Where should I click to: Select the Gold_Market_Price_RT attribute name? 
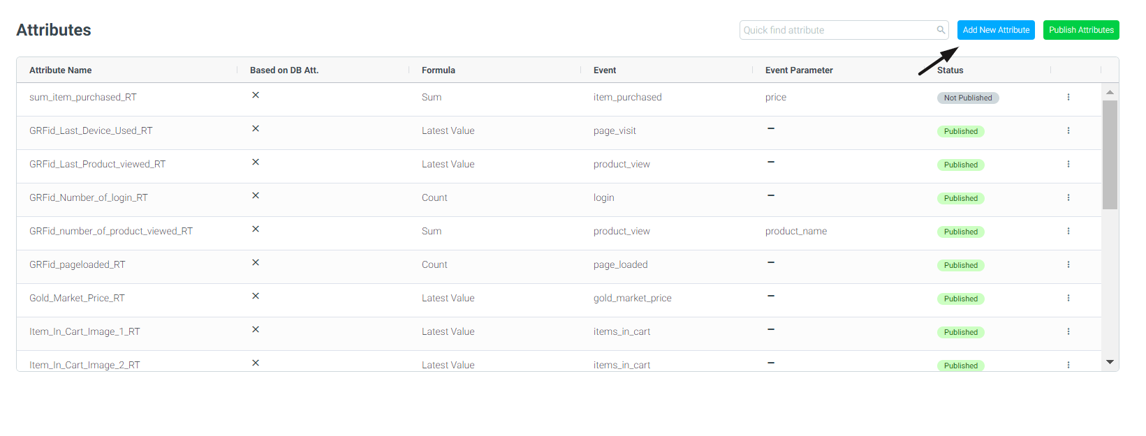coord(77,298)
